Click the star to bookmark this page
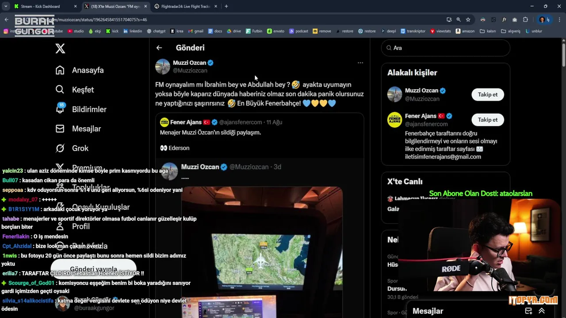This screenshot has height=318, width=566. pos(468,19)
